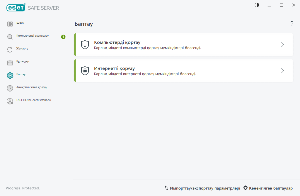Image resolution: width=300 pixels, height=196 pixels.
Task: Click the Шолу overview icon in sidebar
Action: click(x=10, y=24)
